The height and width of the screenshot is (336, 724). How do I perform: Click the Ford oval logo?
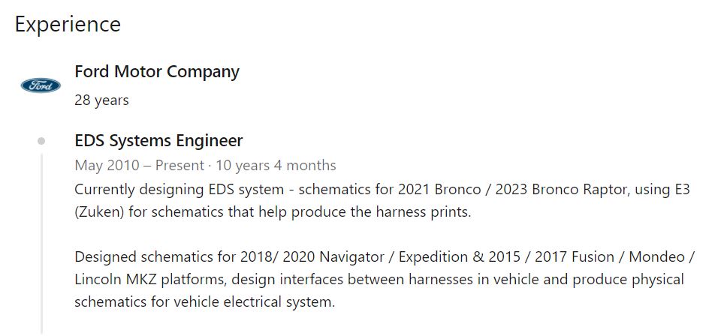(41, 85)
